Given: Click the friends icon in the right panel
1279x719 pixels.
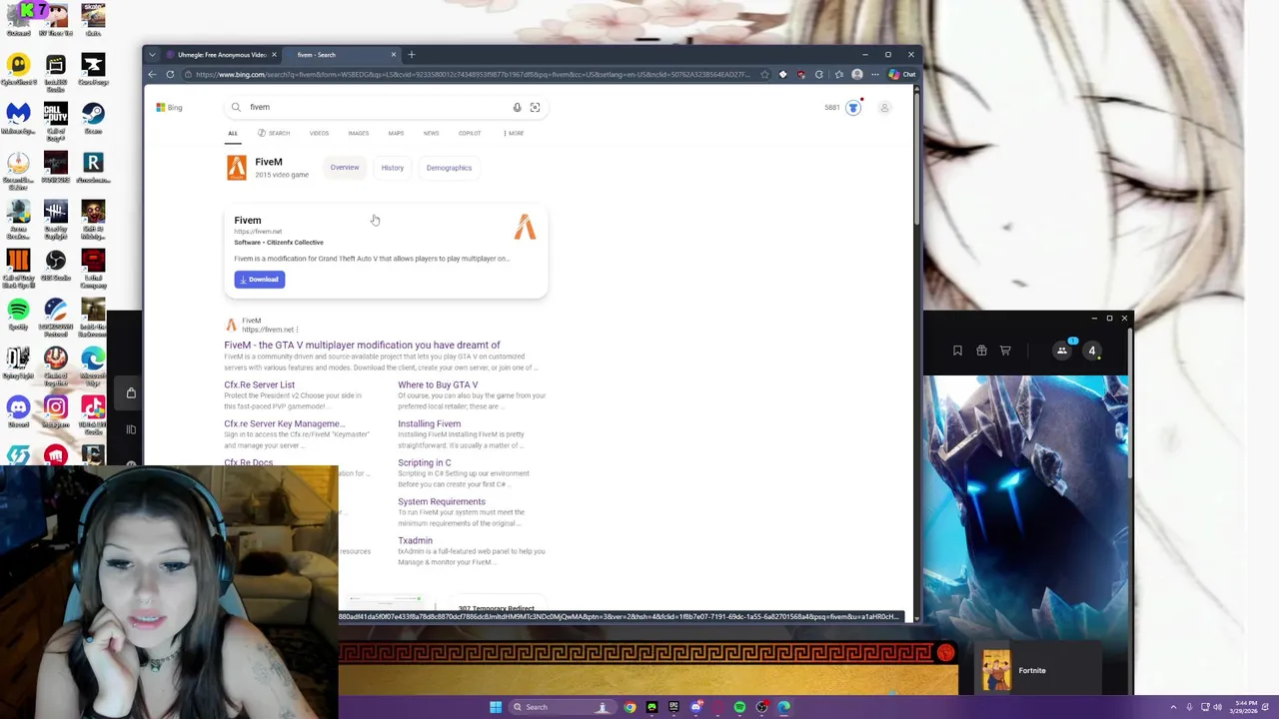Looking at the screenshot, I should pyautogui.click(x=1062, y=351).
